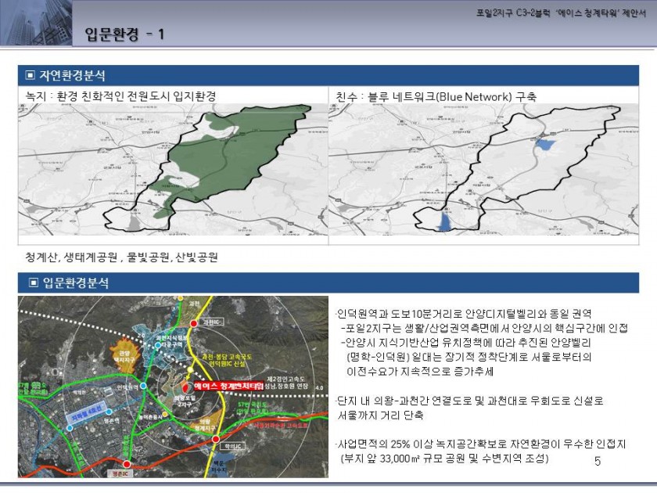Click the square bullet before 입문환경분석
This screenshot has width=657, height=493.
(30, 282)
